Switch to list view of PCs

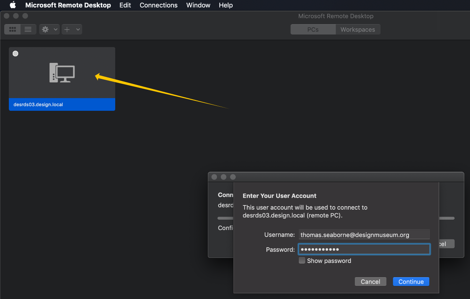28,30
